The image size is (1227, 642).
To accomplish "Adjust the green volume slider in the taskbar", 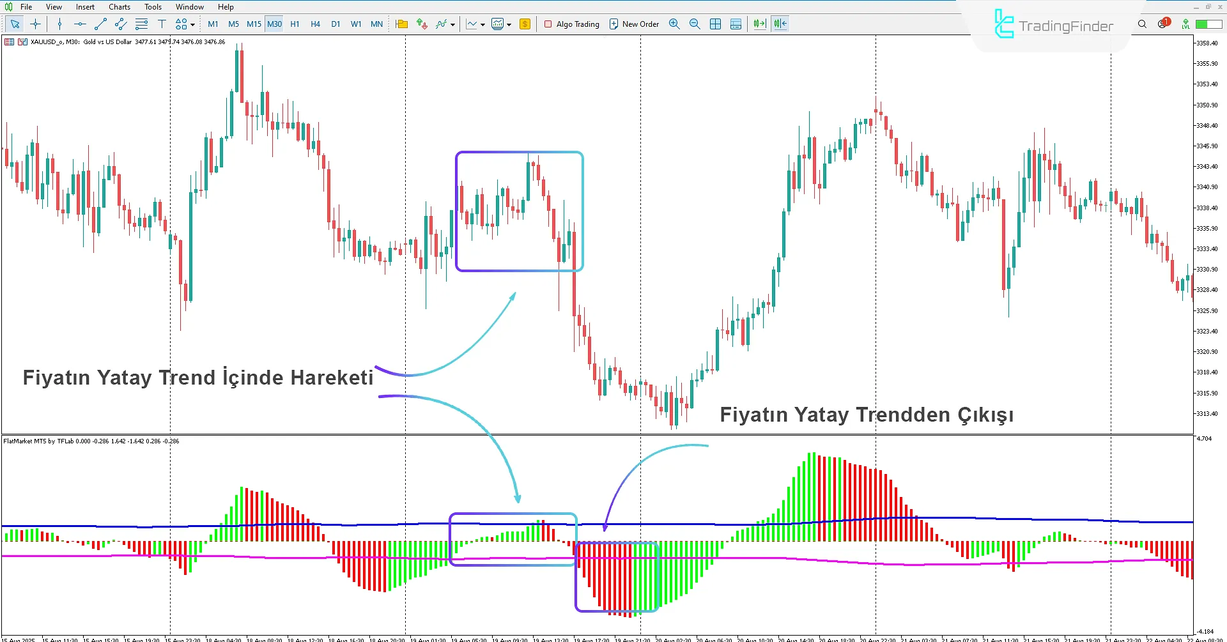I will [x=1208, y=24].
